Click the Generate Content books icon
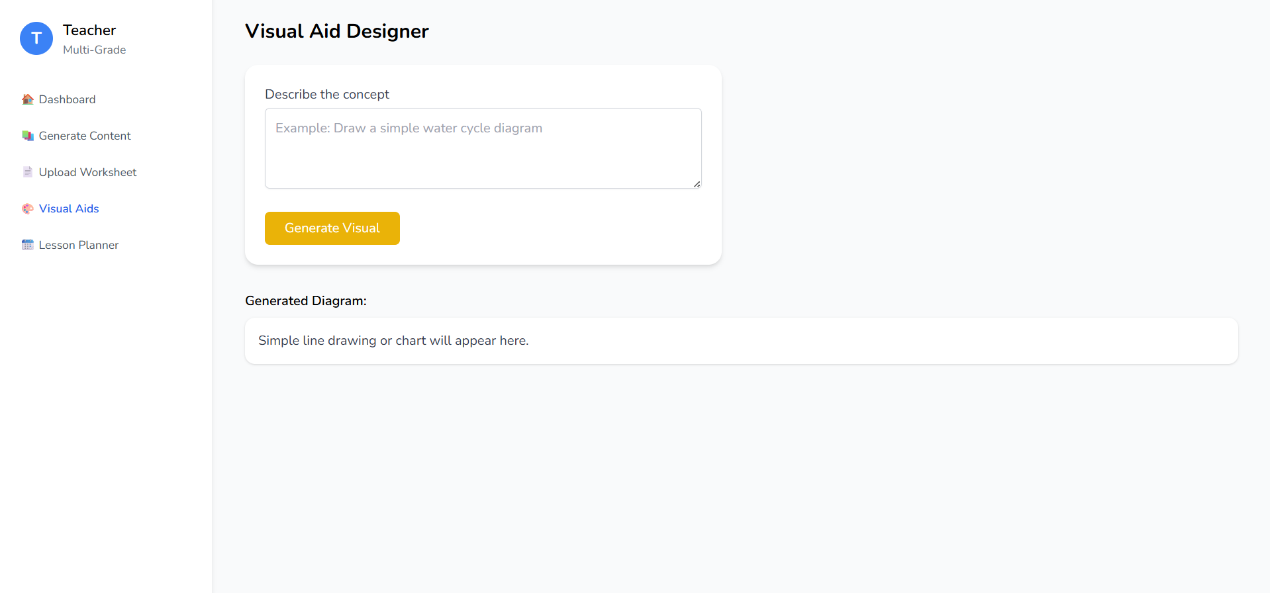This screenshot has width=1270, height=593. click(28, 136)
